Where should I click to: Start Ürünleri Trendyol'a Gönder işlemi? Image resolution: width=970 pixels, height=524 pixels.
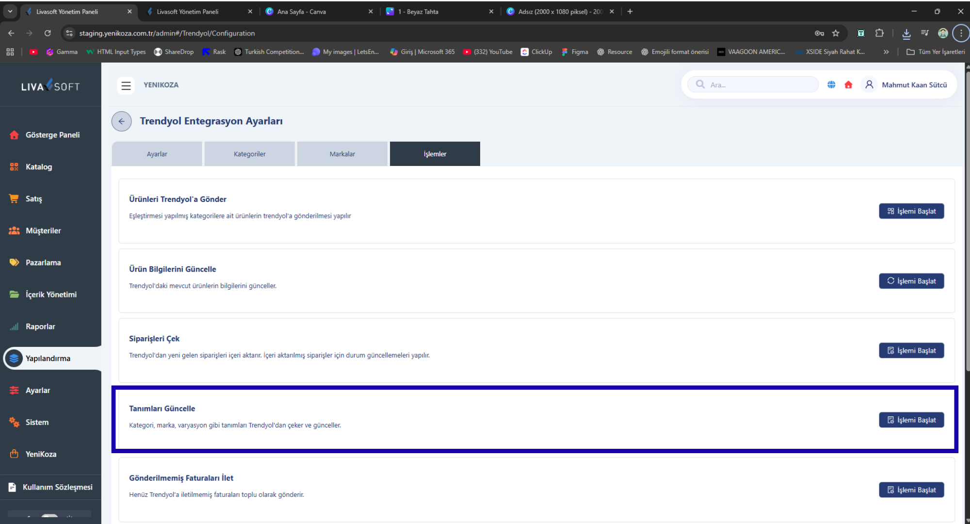(911, 211)
